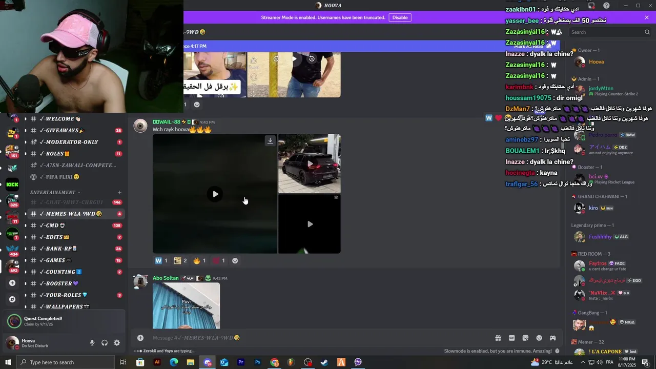Click the Abo Soltan username

tap(166, 278)
